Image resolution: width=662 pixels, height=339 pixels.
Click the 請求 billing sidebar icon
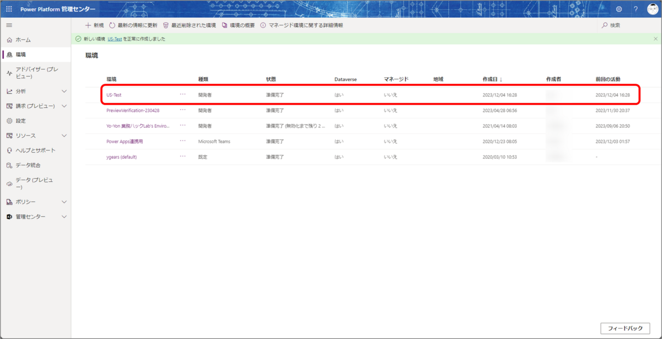click(x=9, y=106)
